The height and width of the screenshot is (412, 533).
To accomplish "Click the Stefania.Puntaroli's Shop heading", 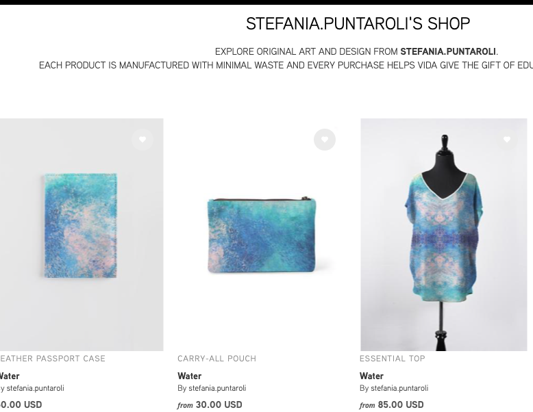I will click(x=358, y=23).
